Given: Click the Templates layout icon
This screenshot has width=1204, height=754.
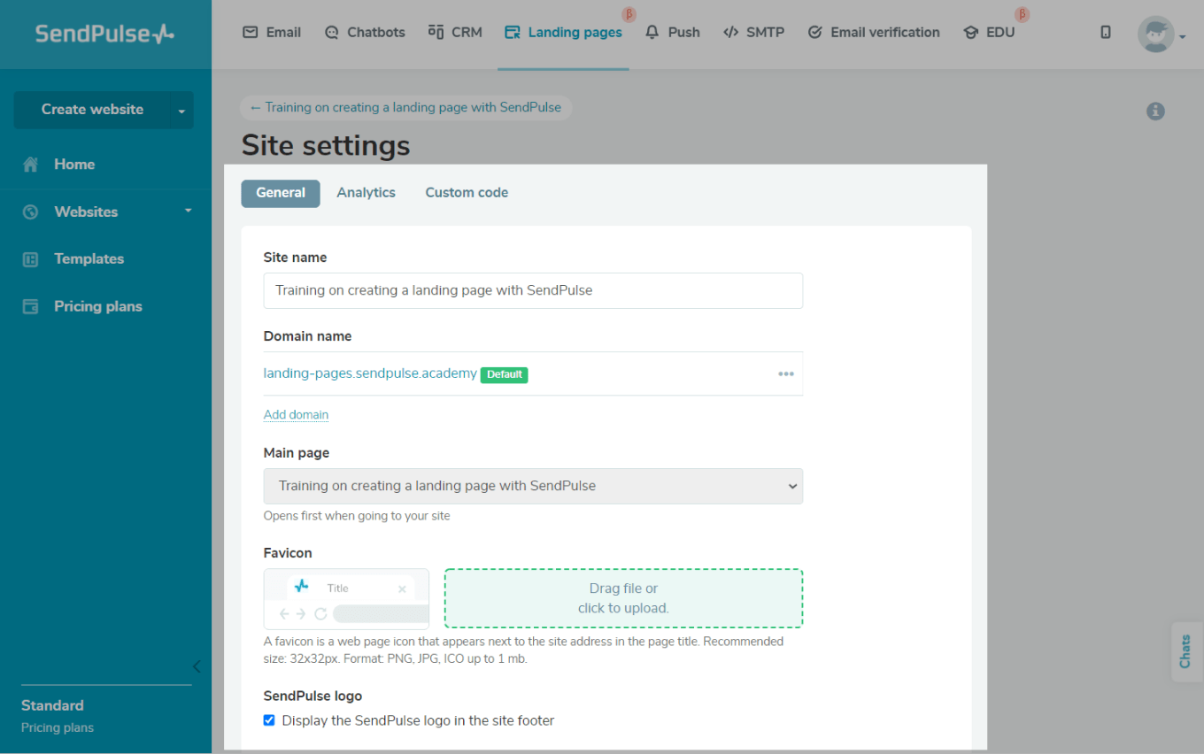Looking at the screenshot, I should [x=31, y=259].
